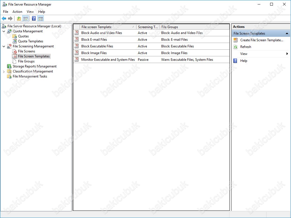This screenshot has width=291, height=218.
Task: Sort by Screening Type column header
Action: (x=148, y=27)
